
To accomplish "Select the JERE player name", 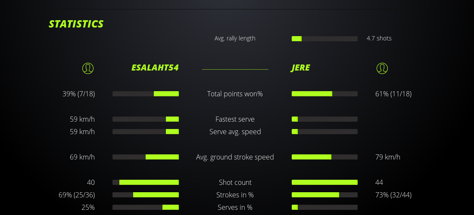I will click(x=300, y=68).
